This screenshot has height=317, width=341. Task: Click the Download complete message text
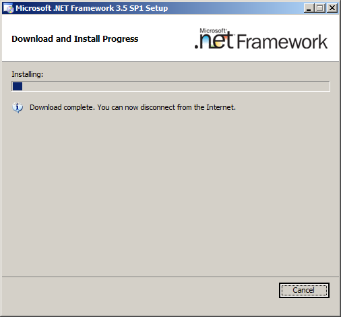[x=133, y=107]
